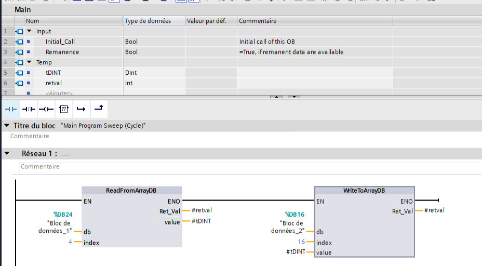Click the ReadFromArrayDB block title
The width and height of the screenshot is (482, 266).
coord(131,191)
